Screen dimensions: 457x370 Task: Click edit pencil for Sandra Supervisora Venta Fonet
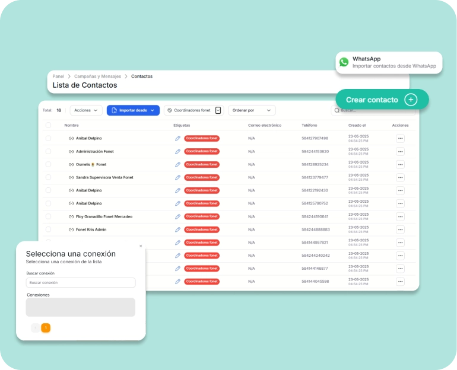pyautogui.click(x=177, y=177)
